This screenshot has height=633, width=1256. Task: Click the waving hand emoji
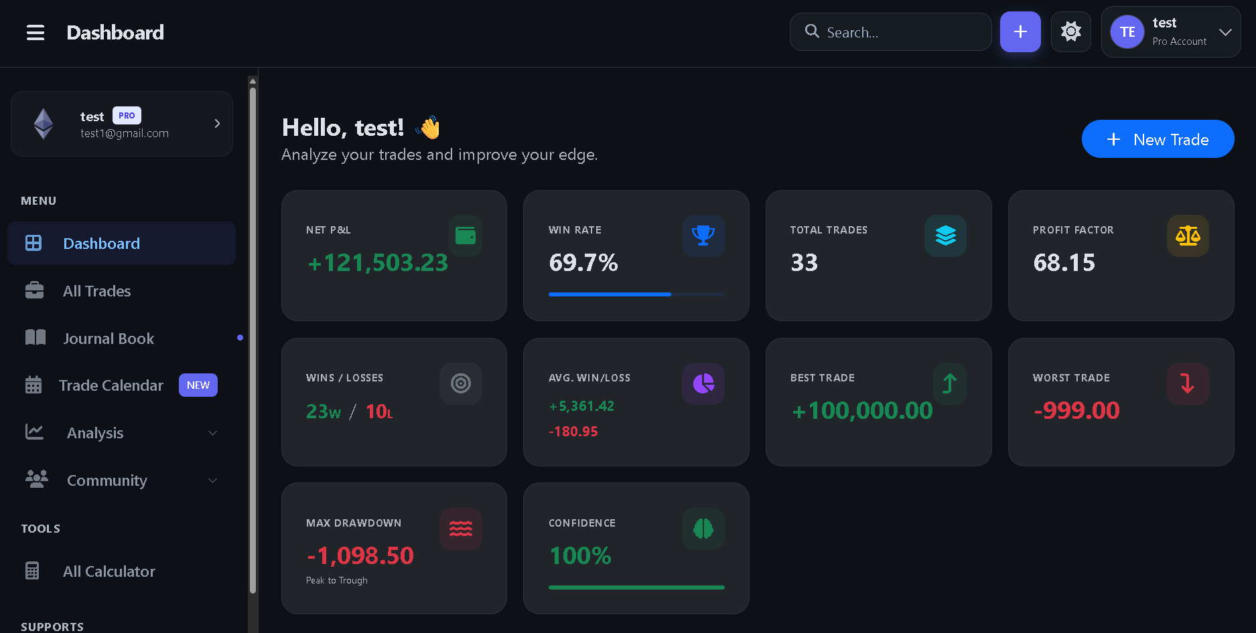pyautogui.click(x=429, y=127)
